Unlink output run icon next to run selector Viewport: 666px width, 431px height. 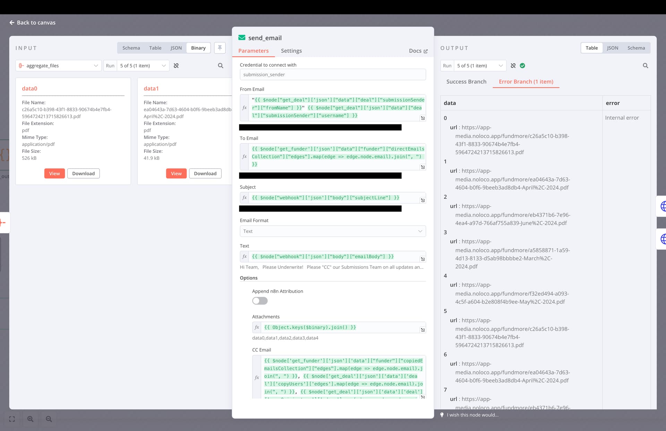click(x=513, y=66)
